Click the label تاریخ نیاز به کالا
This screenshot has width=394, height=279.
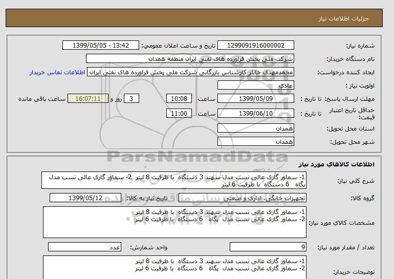point(147,198)
